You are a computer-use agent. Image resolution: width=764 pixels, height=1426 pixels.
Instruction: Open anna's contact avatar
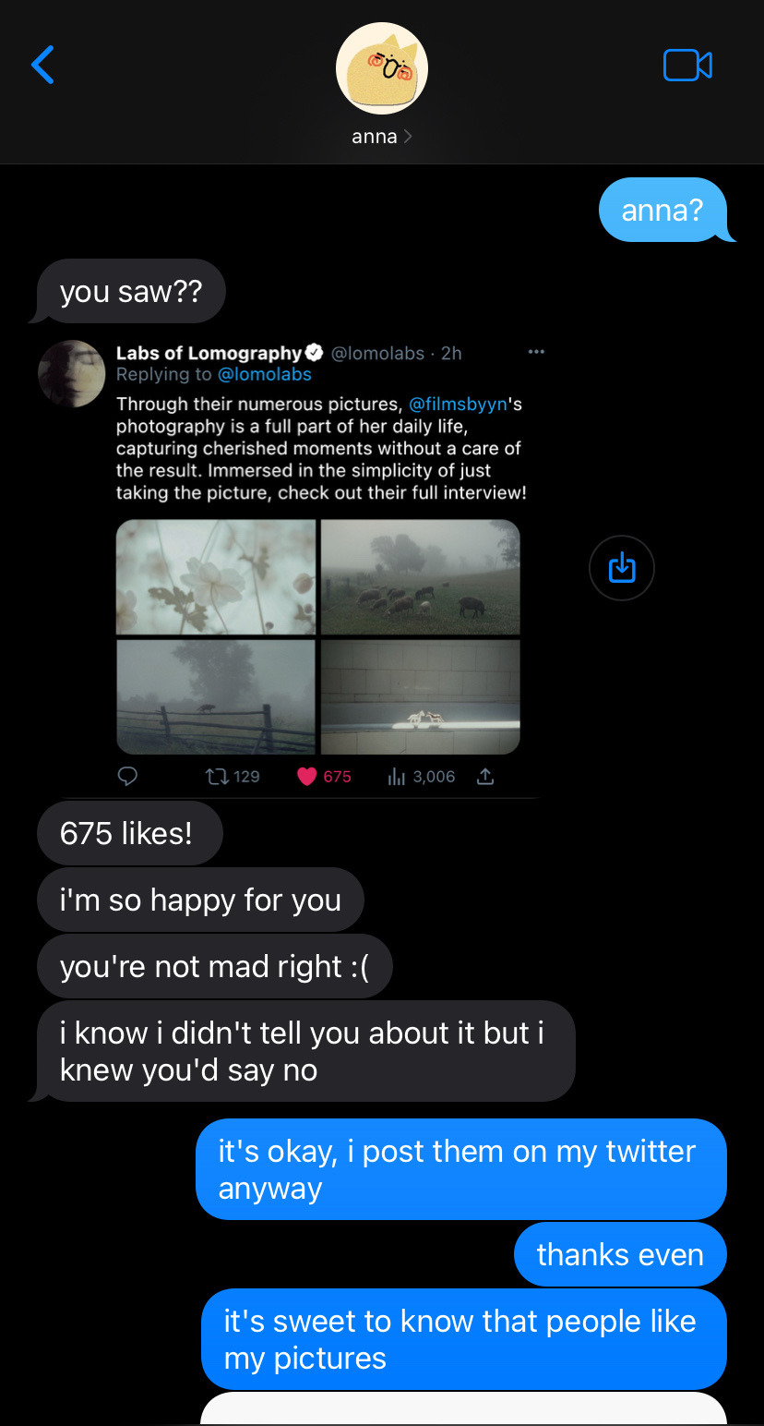pyautogui.click(x=381, y=68)
